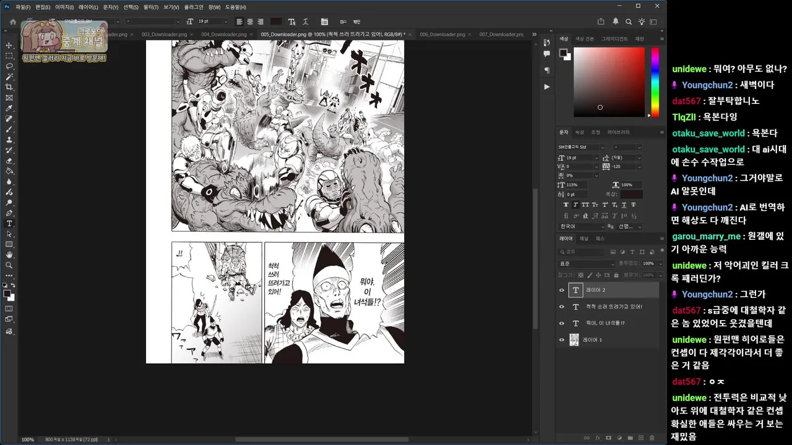
Task: Select the Crop tool
Action: pyautogui.click(x=9, y=87)
